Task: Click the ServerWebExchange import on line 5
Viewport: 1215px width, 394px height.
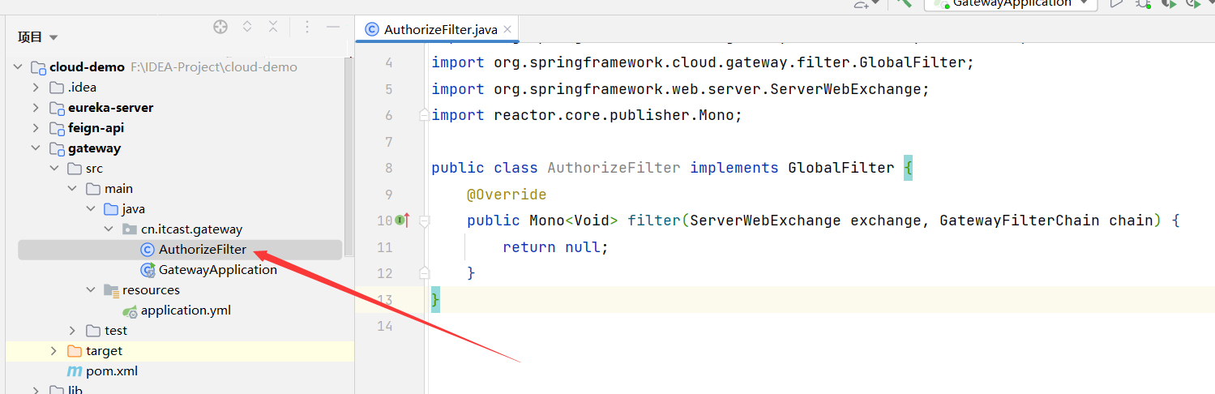Action: click(x=680, y=88)
